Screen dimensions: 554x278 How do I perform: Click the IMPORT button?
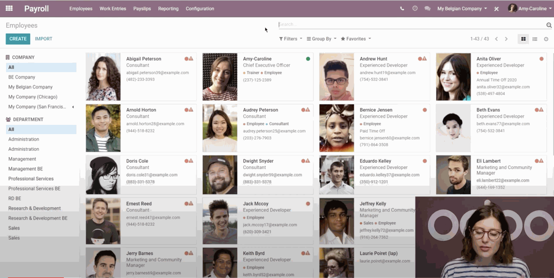point(44,39)
